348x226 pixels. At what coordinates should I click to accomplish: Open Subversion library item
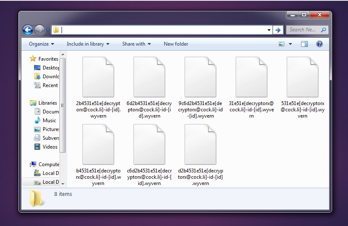pos(46,138)
